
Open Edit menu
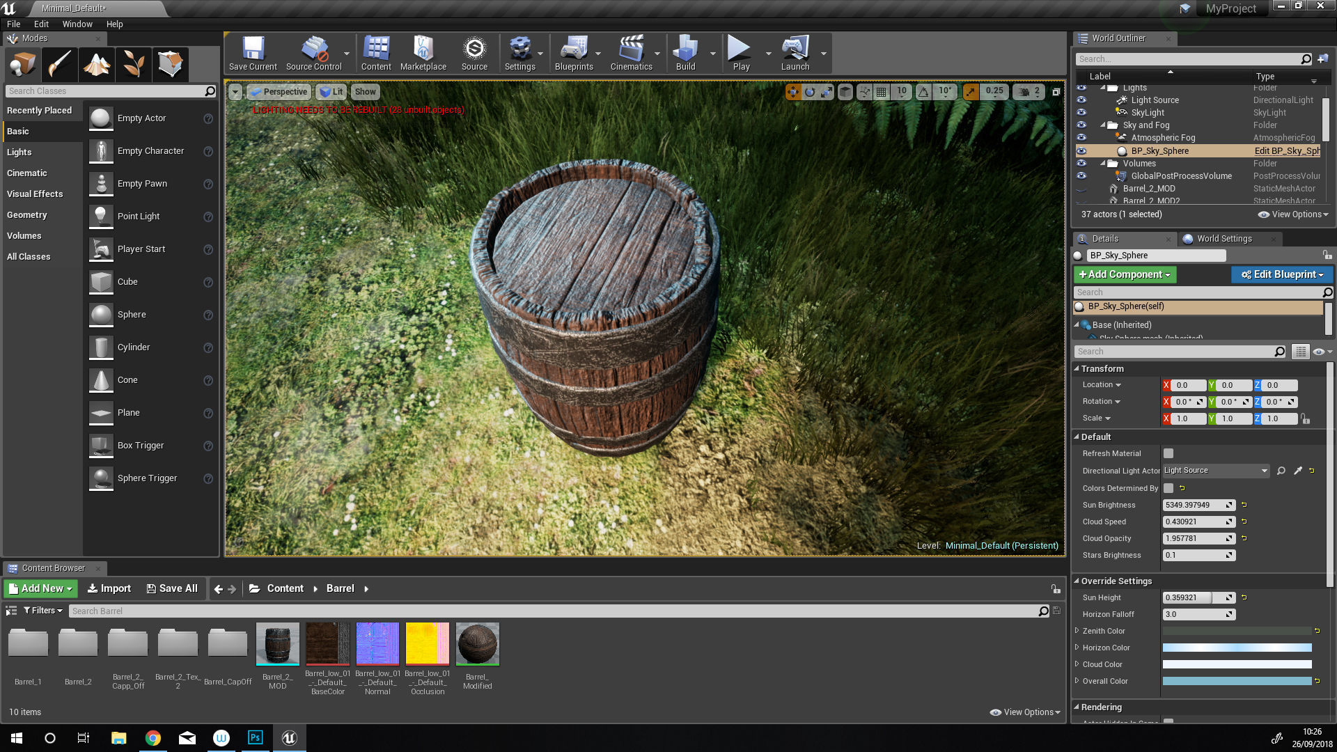[x=41, y=24]
